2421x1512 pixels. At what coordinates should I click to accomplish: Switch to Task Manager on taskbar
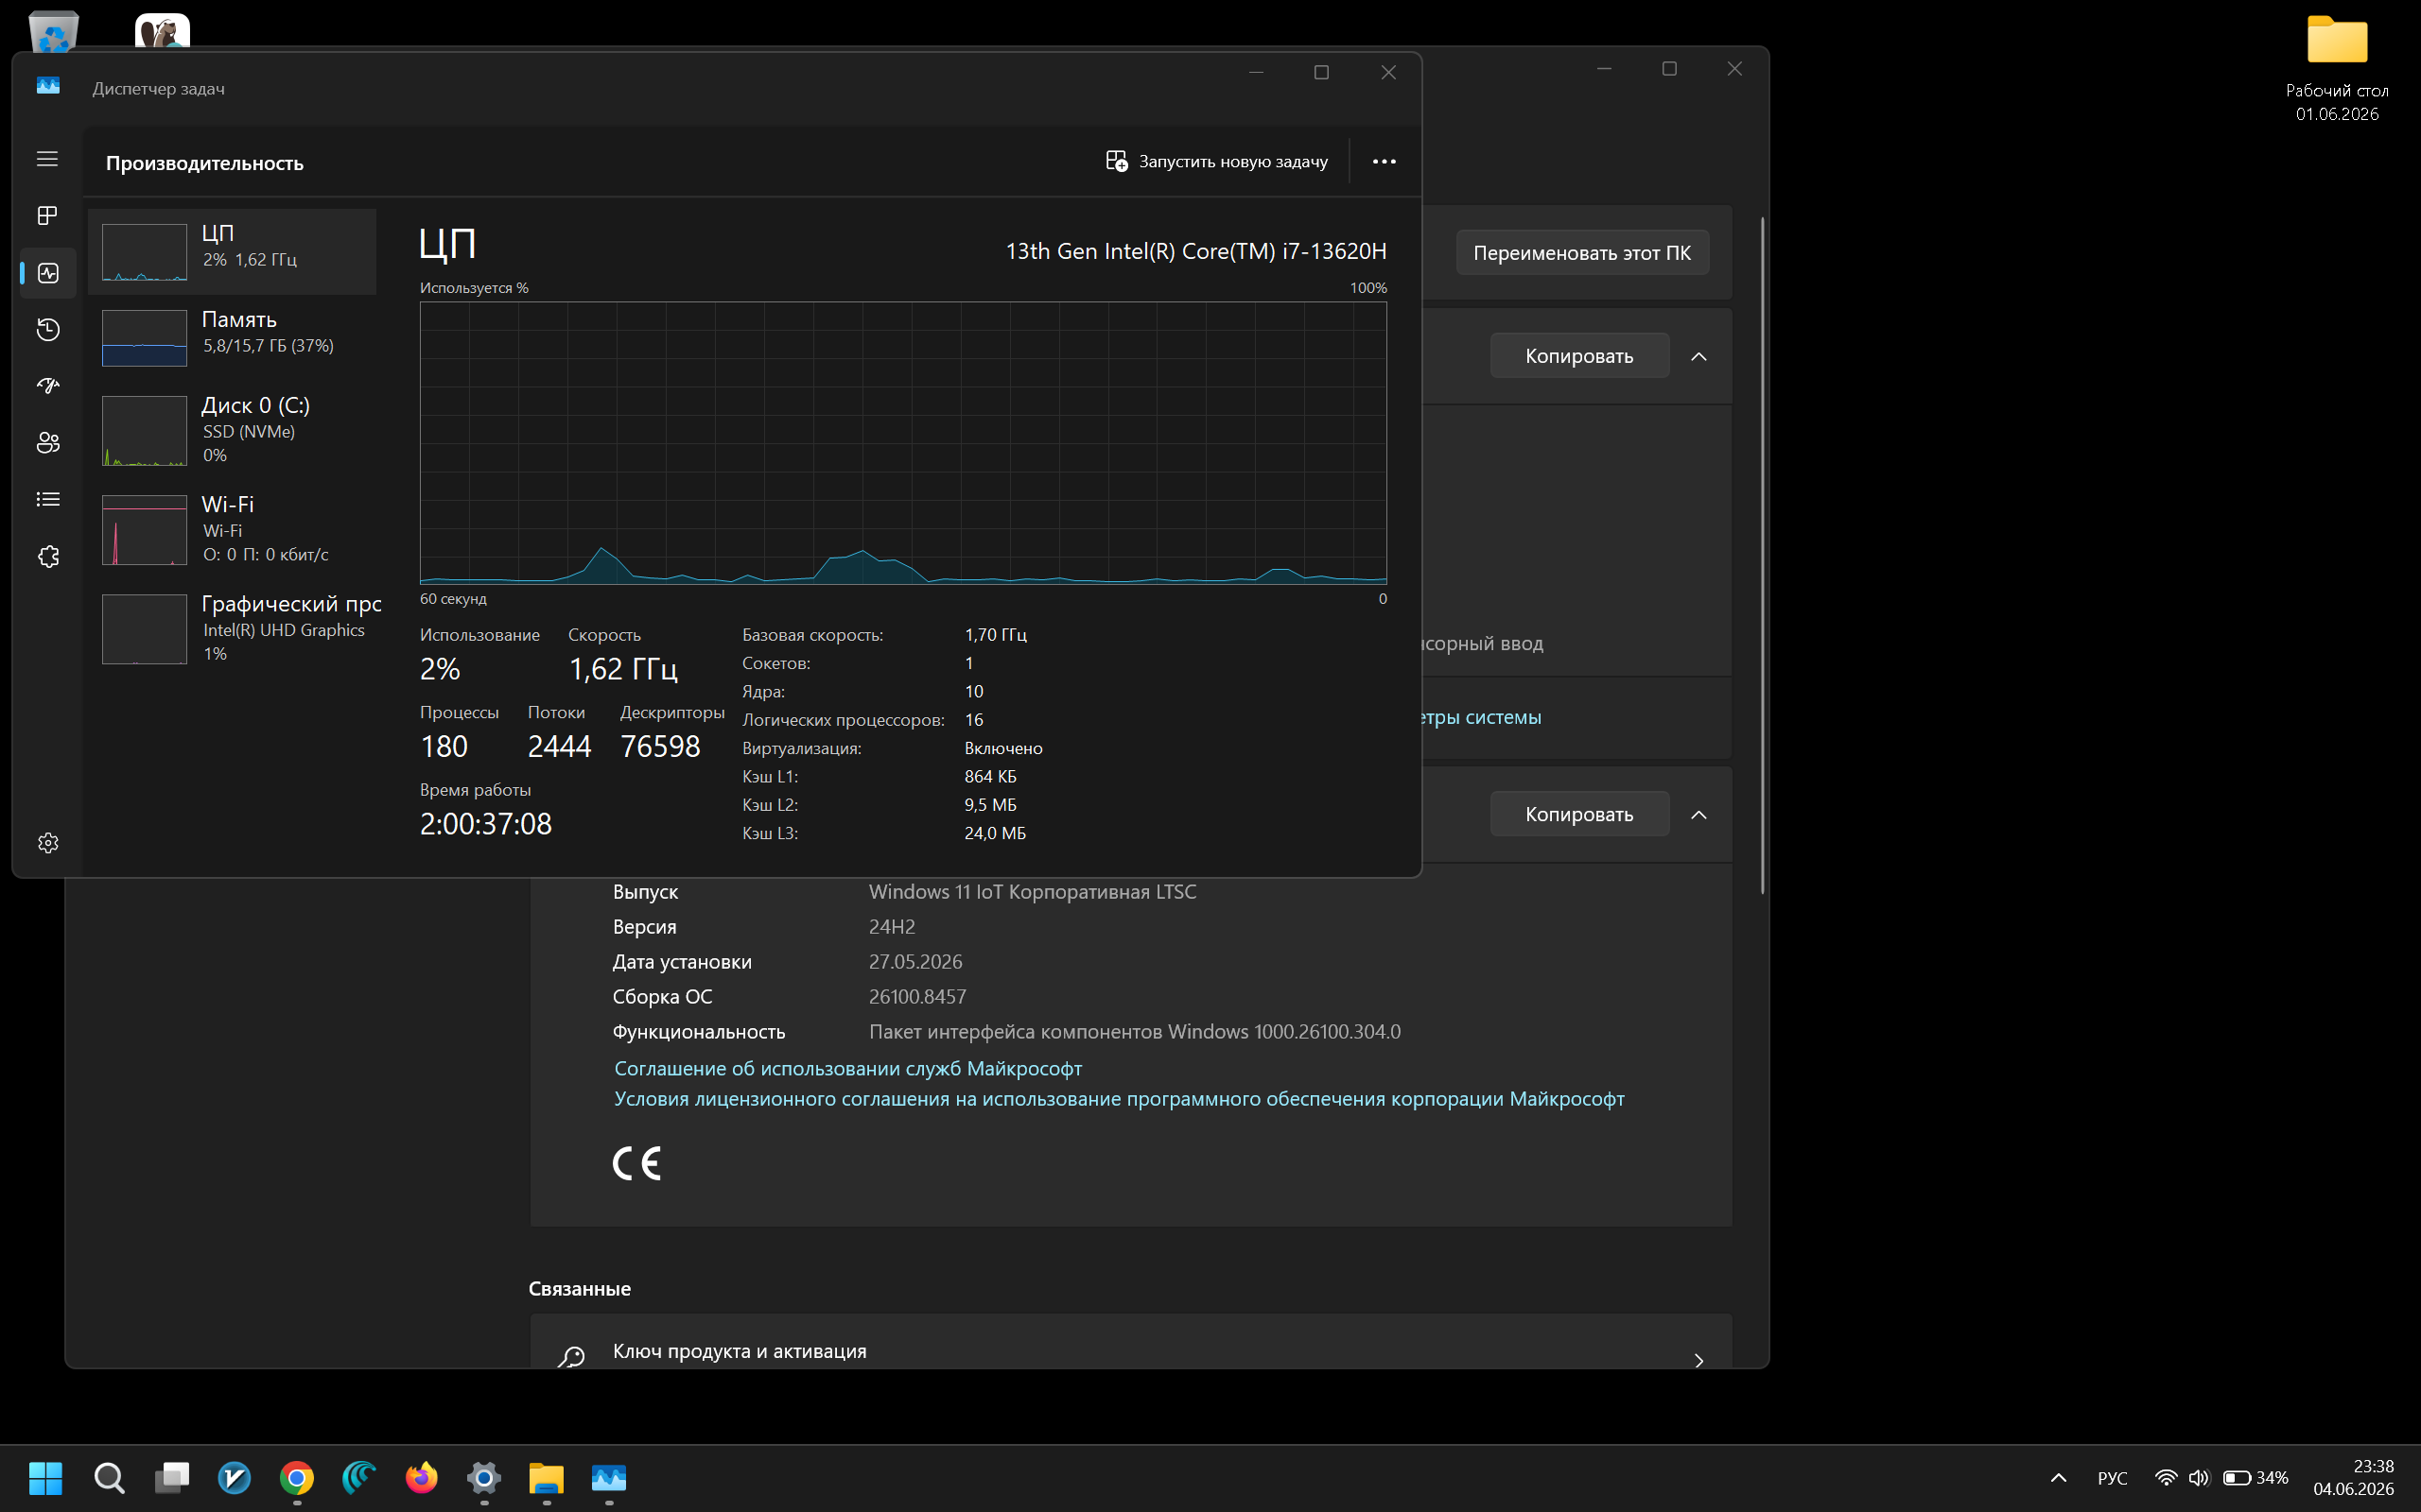pyautogui.click(x=608, y=1477)
